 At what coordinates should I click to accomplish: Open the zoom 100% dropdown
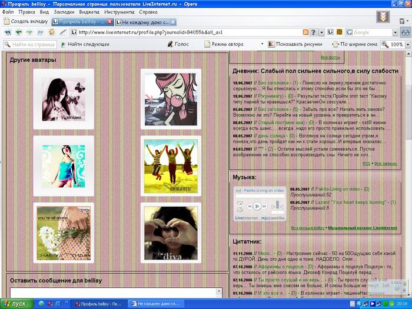[408, 44]
